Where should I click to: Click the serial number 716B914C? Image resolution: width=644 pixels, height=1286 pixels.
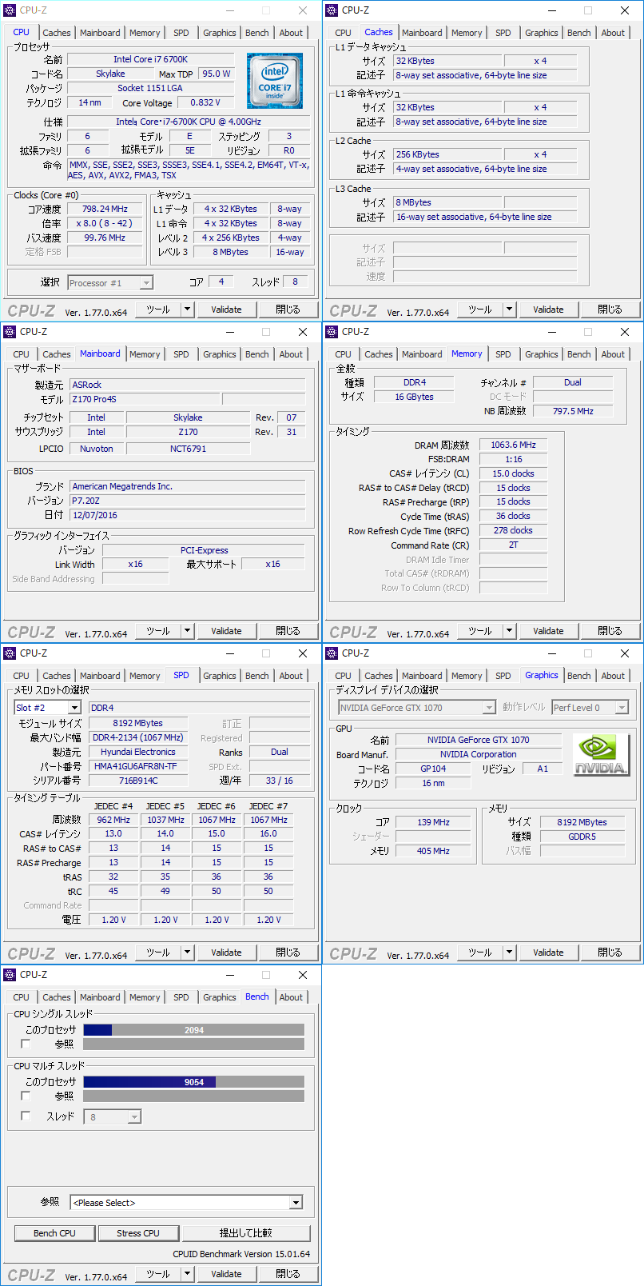tap(138, 781)
